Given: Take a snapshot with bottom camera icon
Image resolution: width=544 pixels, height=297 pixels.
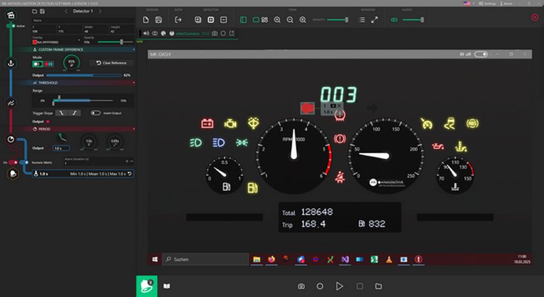Looking at the screenshot, I should (301, 286).
